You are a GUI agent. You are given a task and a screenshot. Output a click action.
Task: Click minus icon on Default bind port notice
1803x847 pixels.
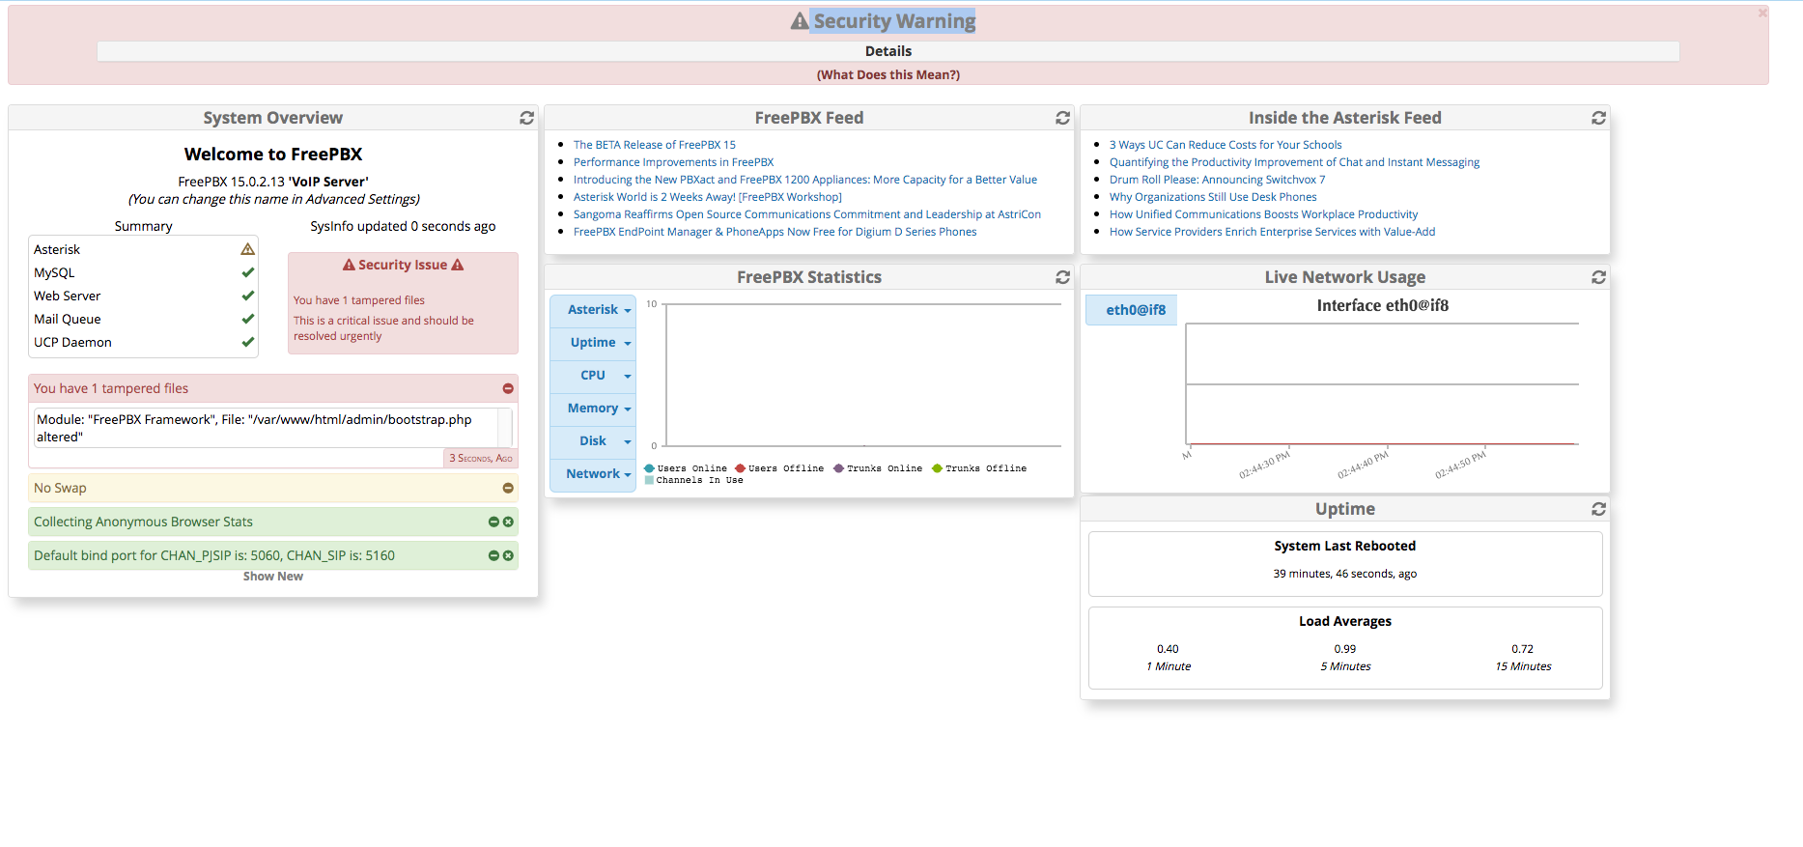493,555
